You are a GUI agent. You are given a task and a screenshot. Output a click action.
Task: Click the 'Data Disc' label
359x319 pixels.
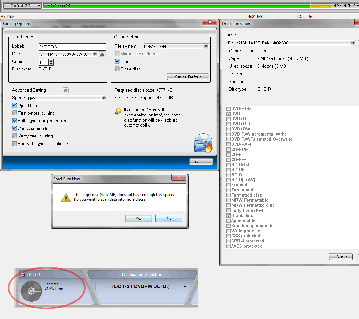306,17
